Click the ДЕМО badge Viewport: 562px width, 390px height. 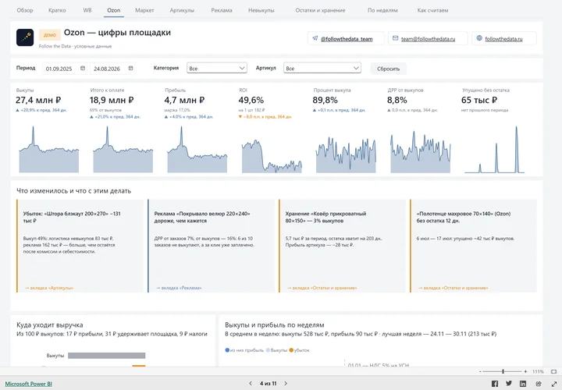(50, 35)
